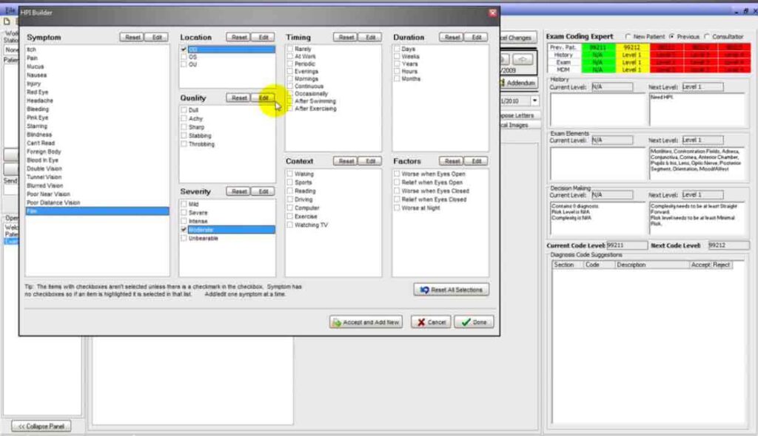Enable the Occasionally timing checkbox

pyautogui.click(x=290, y=94)
